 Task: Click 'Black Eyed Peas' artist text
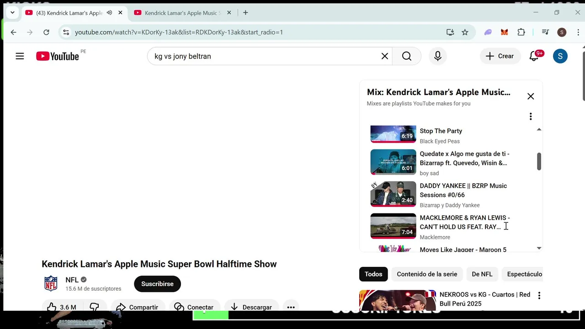point(440,141)
